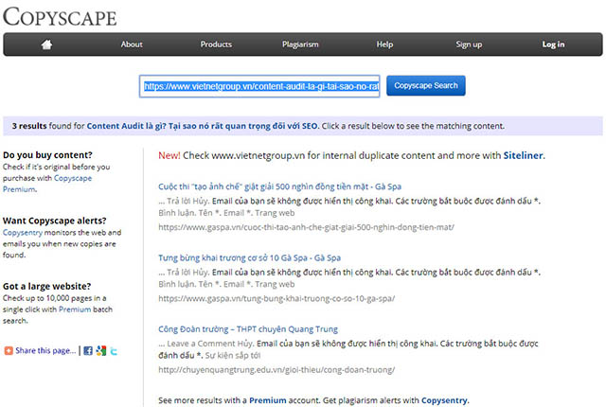Share page on Twitter icon
This screenshot has height=407, width=606.
[114, 351]
